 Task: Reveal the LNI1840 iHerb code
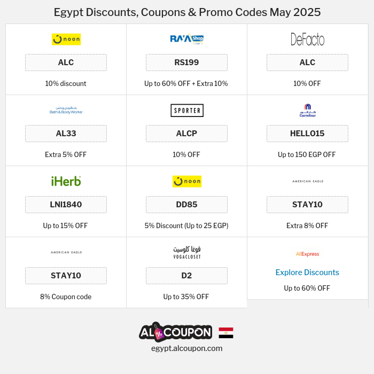(66, 205)
